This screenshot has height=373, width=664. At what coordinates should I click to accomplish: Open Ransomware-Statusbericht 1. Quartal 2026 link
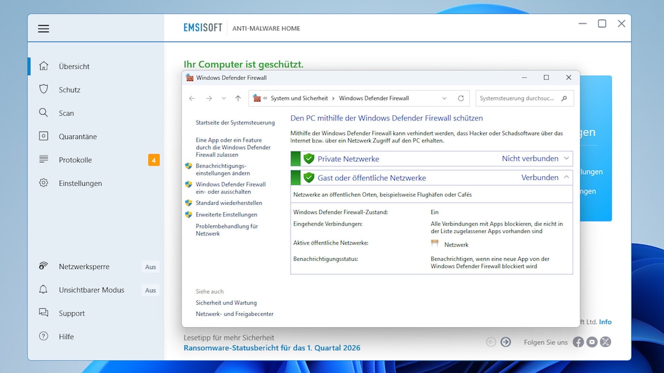272,348
